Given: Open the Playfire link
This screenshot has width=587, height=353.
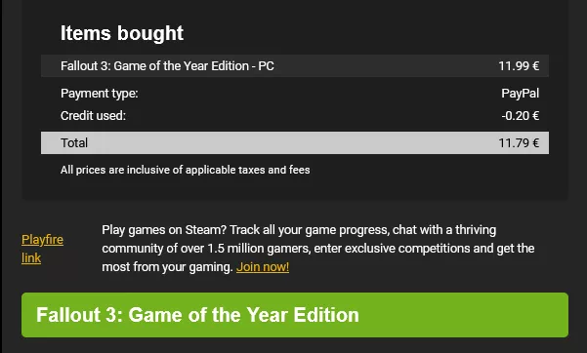Looking at the screenshot, I should coord(42,249).
